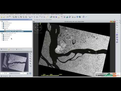
Task: Select the Intensity image editor tab
Action: 43,20
